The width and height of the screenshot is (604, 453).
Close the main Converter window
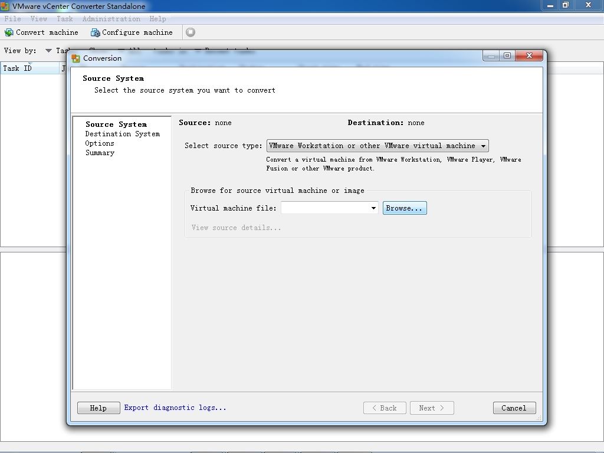588,5
